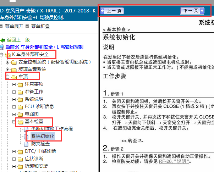Click the 注意事项 folder icon
The height and width of the screenshot is (172, 214).
(20, 85)
